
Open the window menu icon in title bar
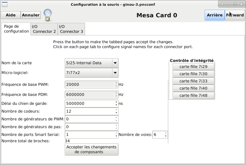pyautogui.click(x=5, y=4)
